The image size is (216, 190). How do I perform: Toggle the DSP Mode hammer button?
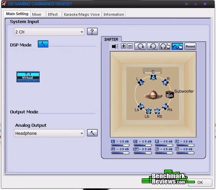click(x=43, y=44)
